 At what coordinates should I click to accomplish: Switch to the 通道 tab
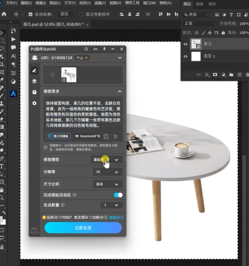[199, 4]
